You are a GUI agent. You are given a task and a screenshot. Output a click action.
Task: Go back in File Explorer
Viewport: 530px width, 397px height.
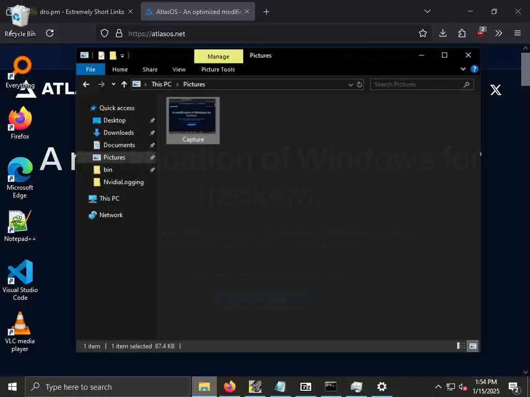[x=86, y=84]
